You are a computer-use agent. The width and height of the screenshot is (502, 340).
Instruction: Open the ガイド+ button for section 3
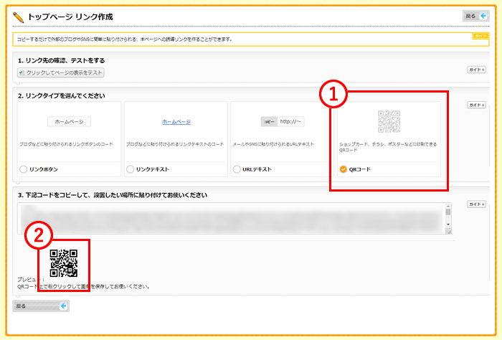coord(476,204)
